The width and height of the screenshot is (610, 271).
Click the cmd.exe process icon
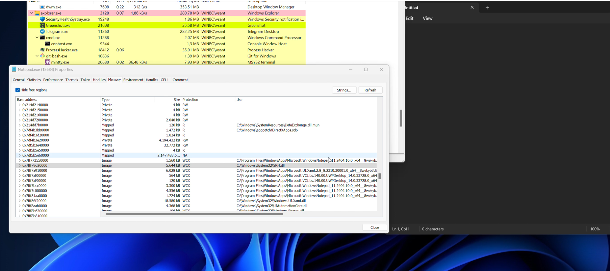click(x=42, y=37)
